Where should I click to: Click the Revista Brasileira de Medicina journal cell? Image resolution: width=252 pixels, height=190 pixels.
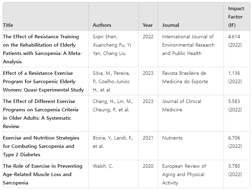click(185, 77)
